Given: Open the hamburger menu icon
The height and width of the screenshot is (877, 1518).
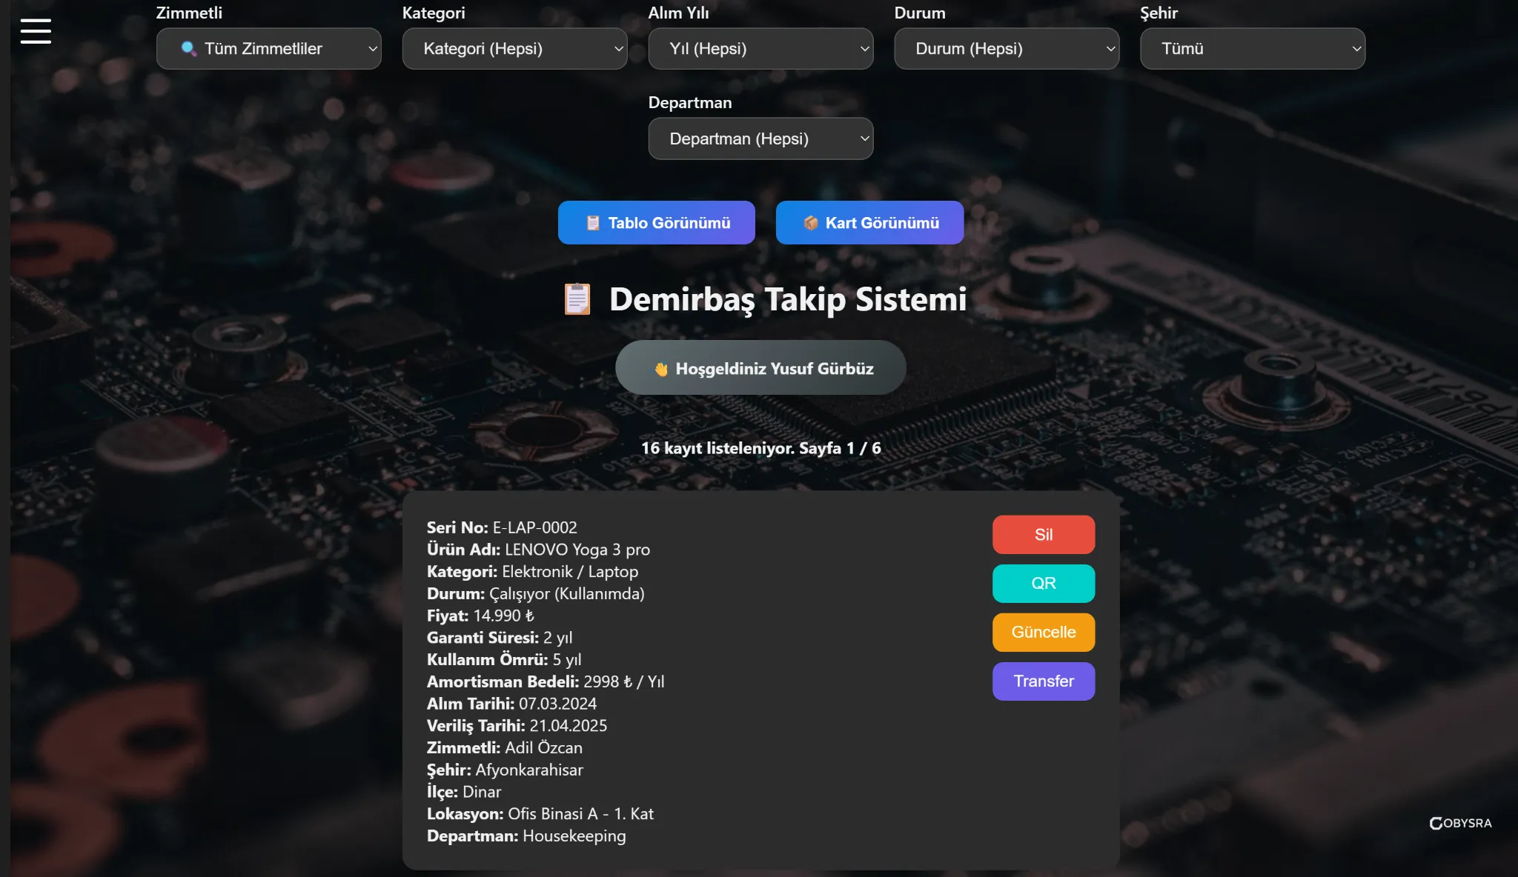Looking at the screenshot, I should 36,31.
